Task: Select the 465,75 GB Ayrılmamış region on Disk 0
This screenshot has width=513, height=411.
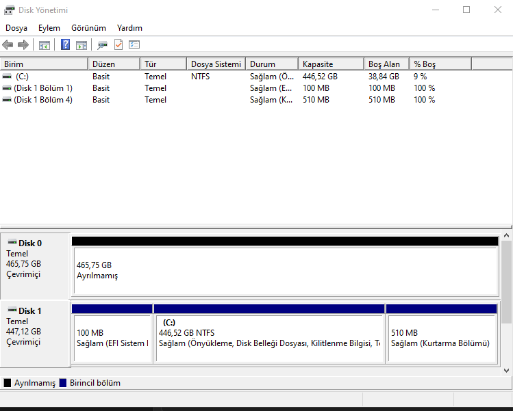Action: click(285, 266)
